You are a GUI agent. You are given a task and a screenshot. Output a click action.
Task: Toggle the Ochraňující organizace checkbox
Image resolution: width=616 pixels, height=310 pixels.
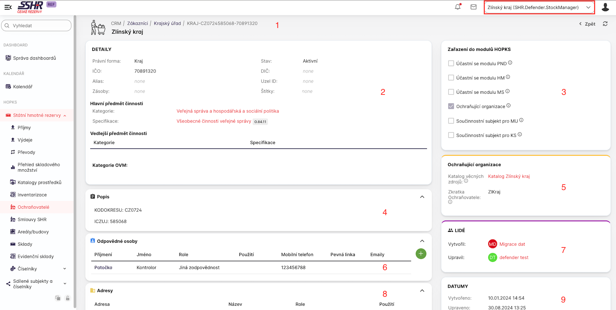pos(451,106)
